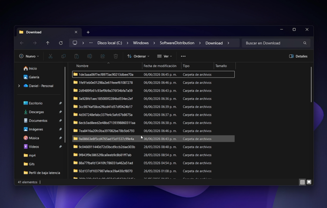
Task: Open Descargas in the sidebar
Action: (34, 112)
